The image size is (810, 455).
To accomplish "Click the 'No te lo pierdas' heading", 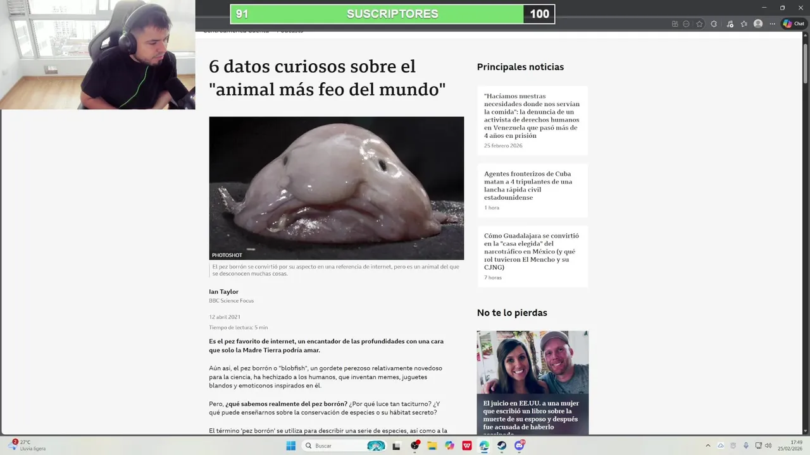I will [512, 313].
